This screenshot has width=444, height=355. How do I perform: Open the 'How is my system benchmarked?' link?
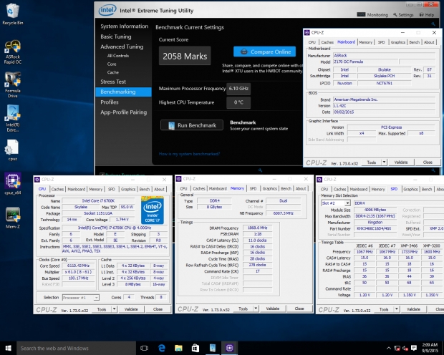coord(189,154)
